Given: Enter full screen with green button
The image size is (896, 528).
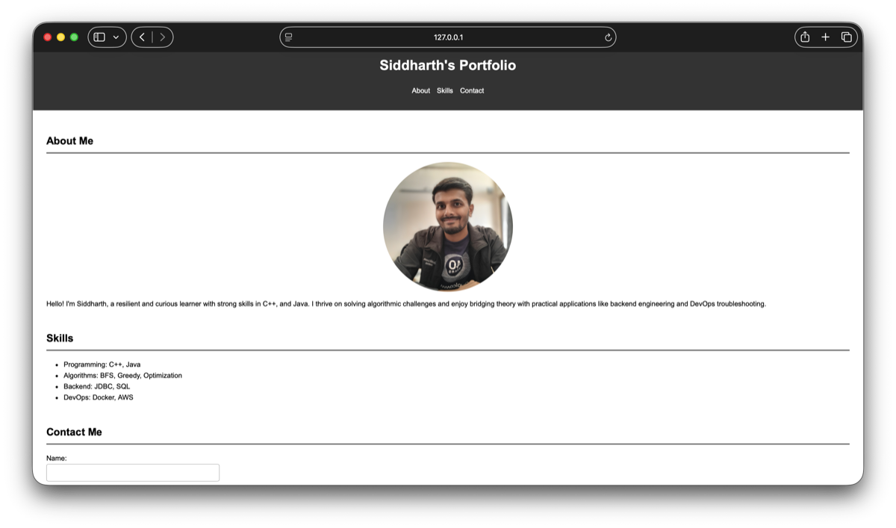Looking at the screenshot, I should click(x=74, y=37).
